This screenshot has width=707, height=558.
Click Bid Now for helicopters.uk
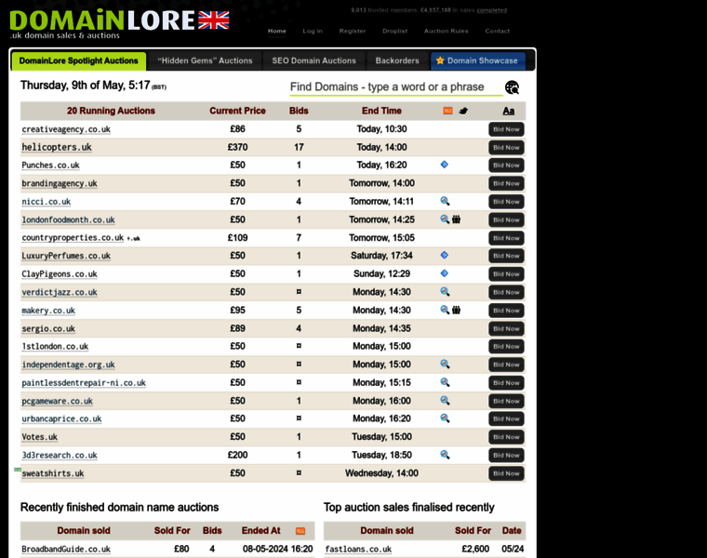click(506, 147)
